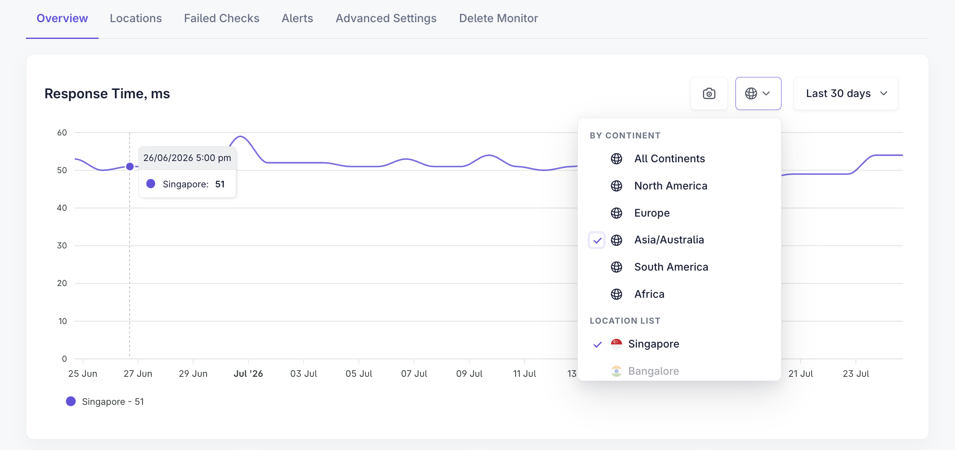Click the globe icon next to Europe
955x450 pixels.
pyautogui.click(x=616, y=213)
